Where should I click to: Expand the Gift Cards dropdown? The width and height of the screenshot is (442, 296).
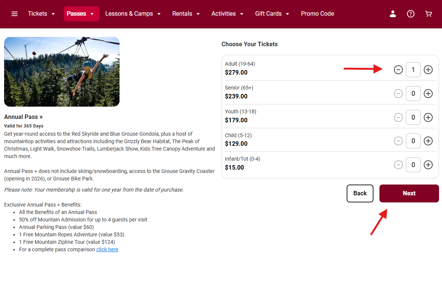272,14
